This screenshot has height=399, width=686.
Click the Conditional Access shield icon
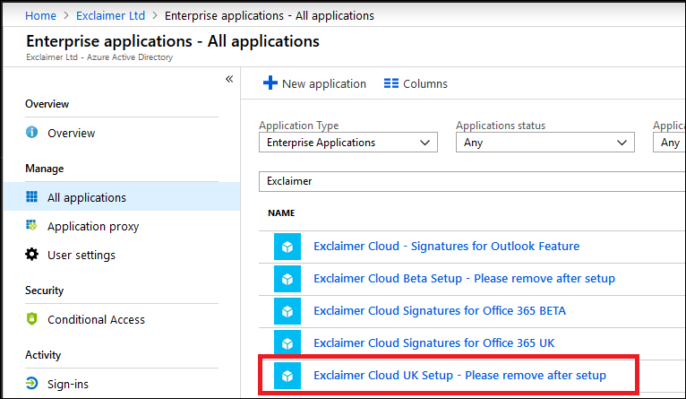click(x=32, y=319)
